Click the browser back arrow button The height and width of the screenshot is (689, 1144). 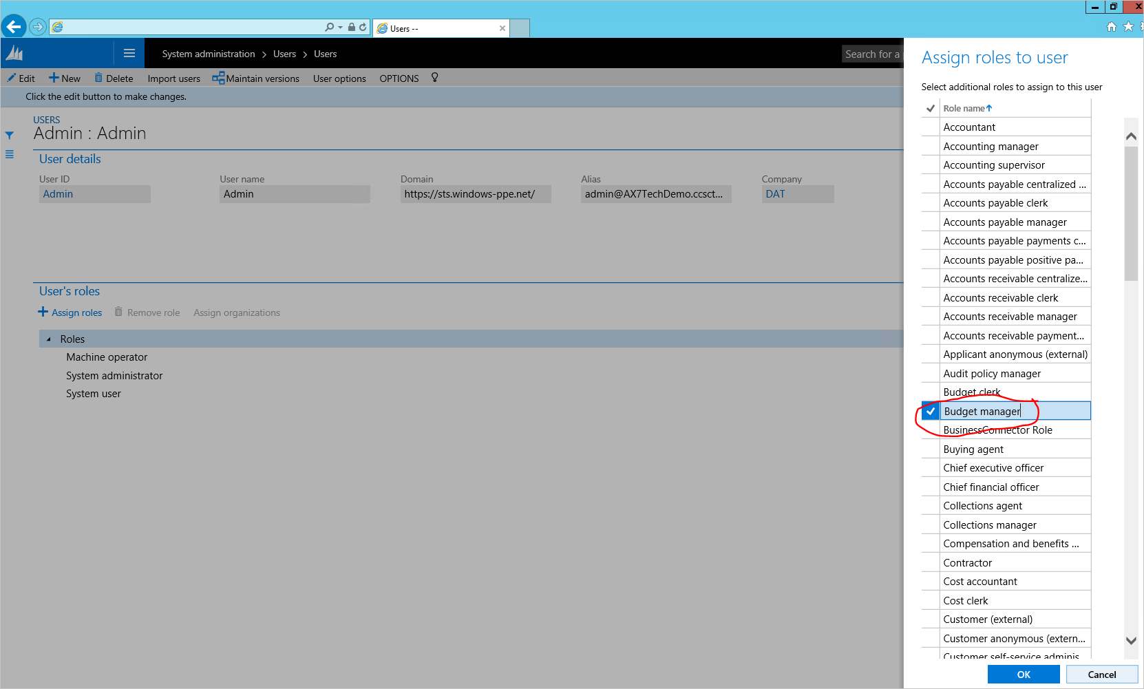pyautogui.click(x=14, y=27)
